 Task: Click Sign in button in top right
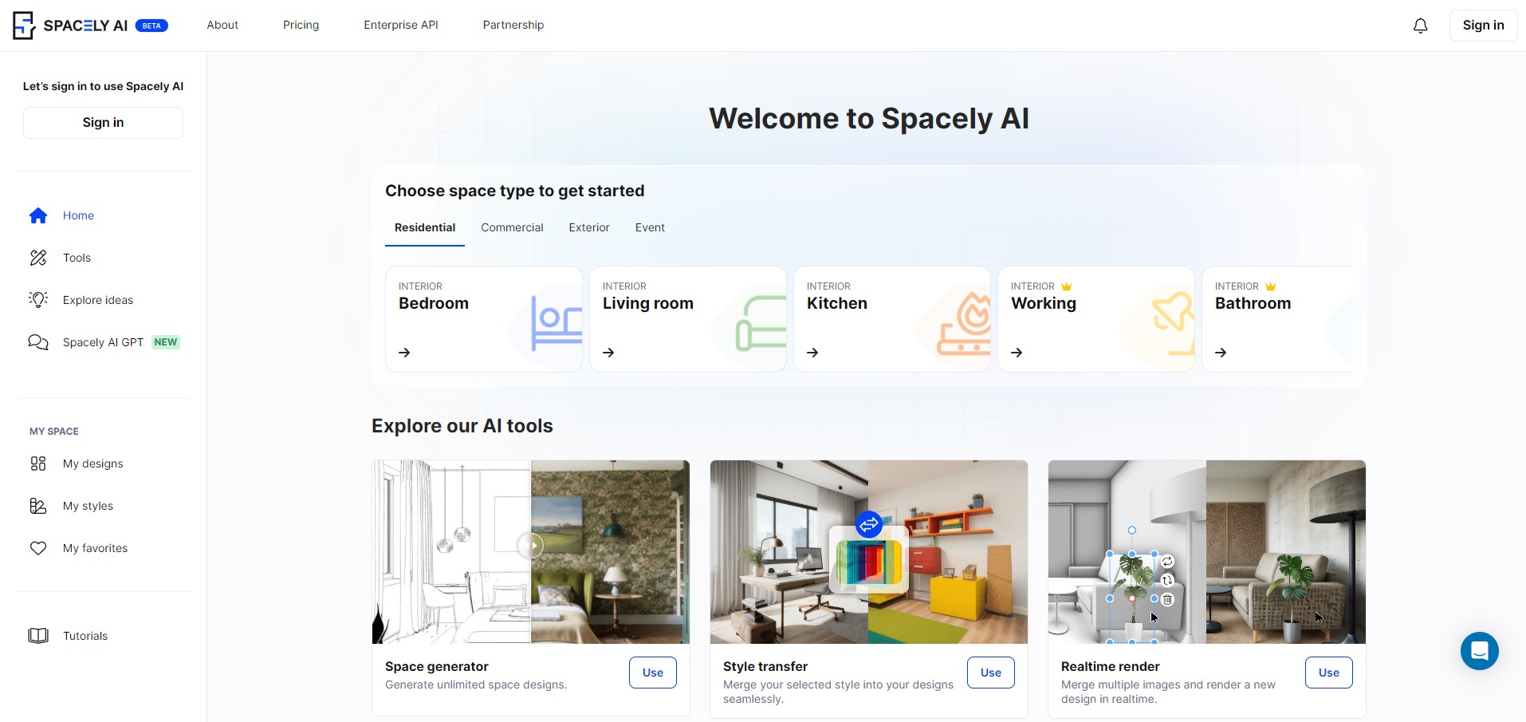click(1483, 26)
